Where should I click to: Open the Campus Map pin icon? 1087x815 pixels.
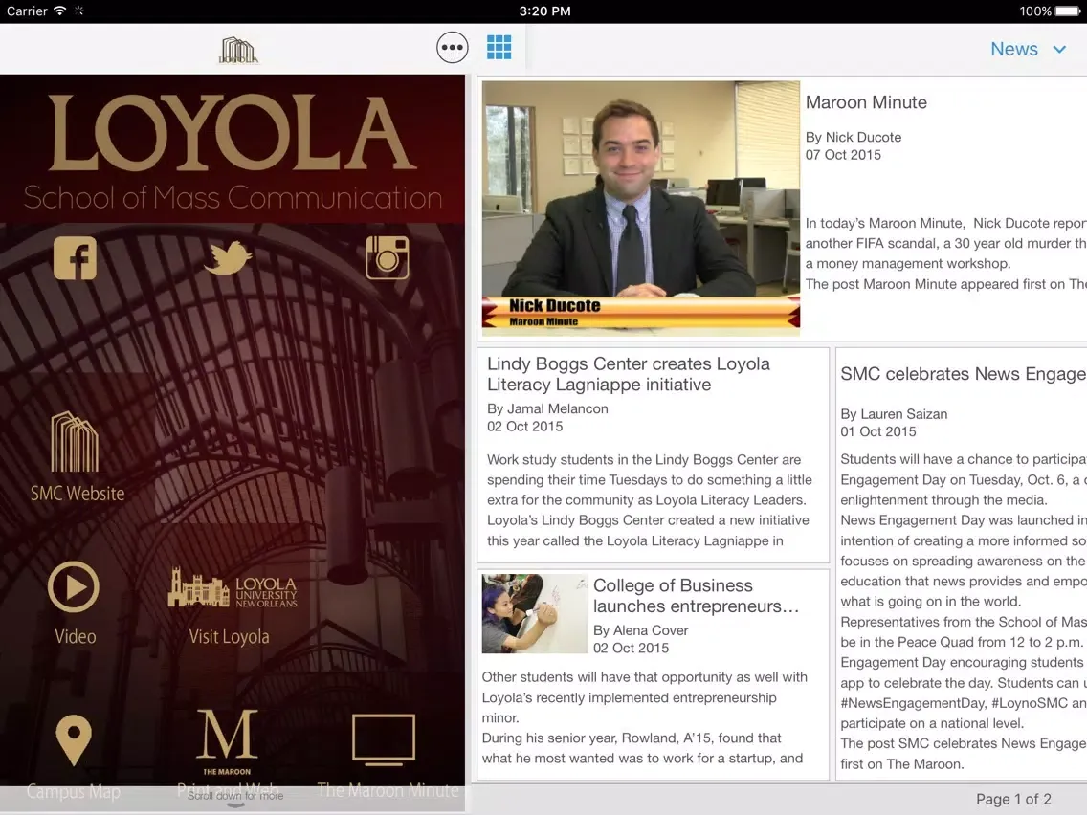coord(74,740)
